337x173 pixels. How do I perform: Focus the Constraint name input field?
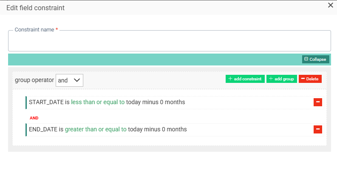pyautogui.click(x=169, y=43)
